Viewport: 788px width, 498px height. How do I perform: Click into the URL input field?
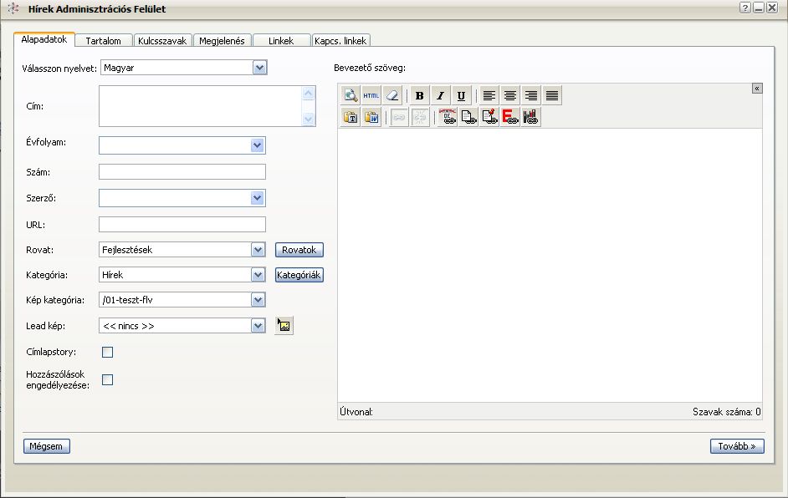[182, 224]
